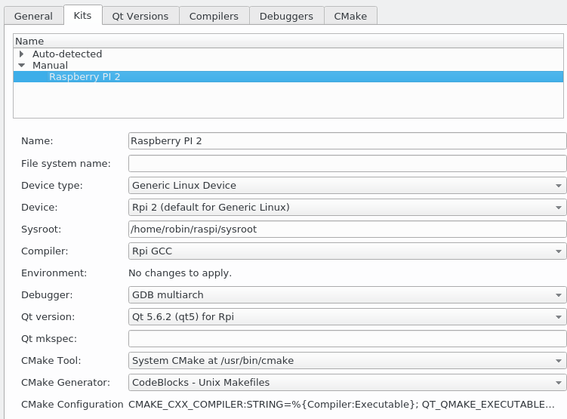Open the Compiler dropdown showing Rpi GCC
This screenshot has width=567, height=419.
tap(347, 251)
